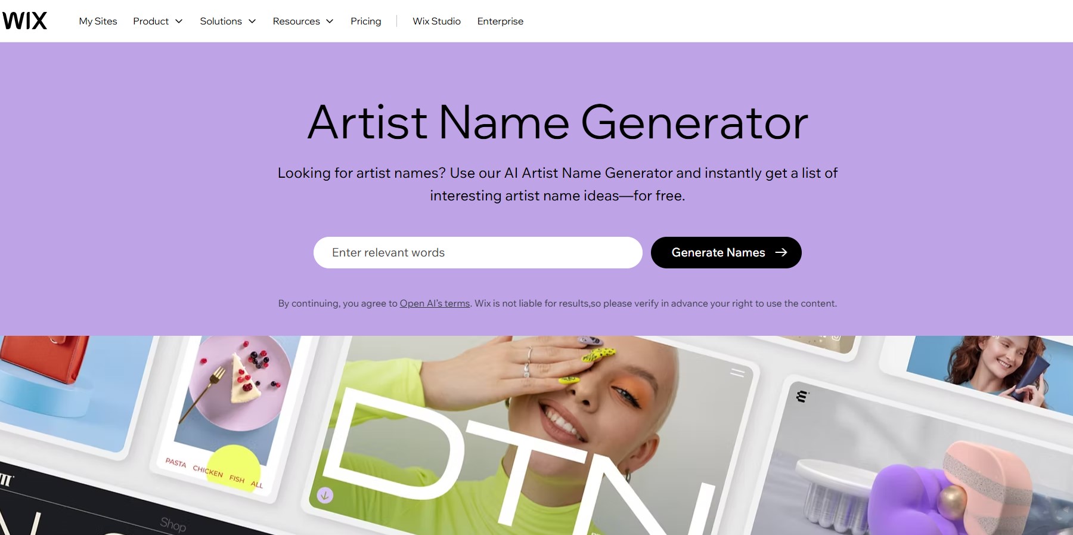Viewport: 1073px width, 535px height.
Task: Click the small logo mark on 3D template
Action: click(x=802, y=396)
